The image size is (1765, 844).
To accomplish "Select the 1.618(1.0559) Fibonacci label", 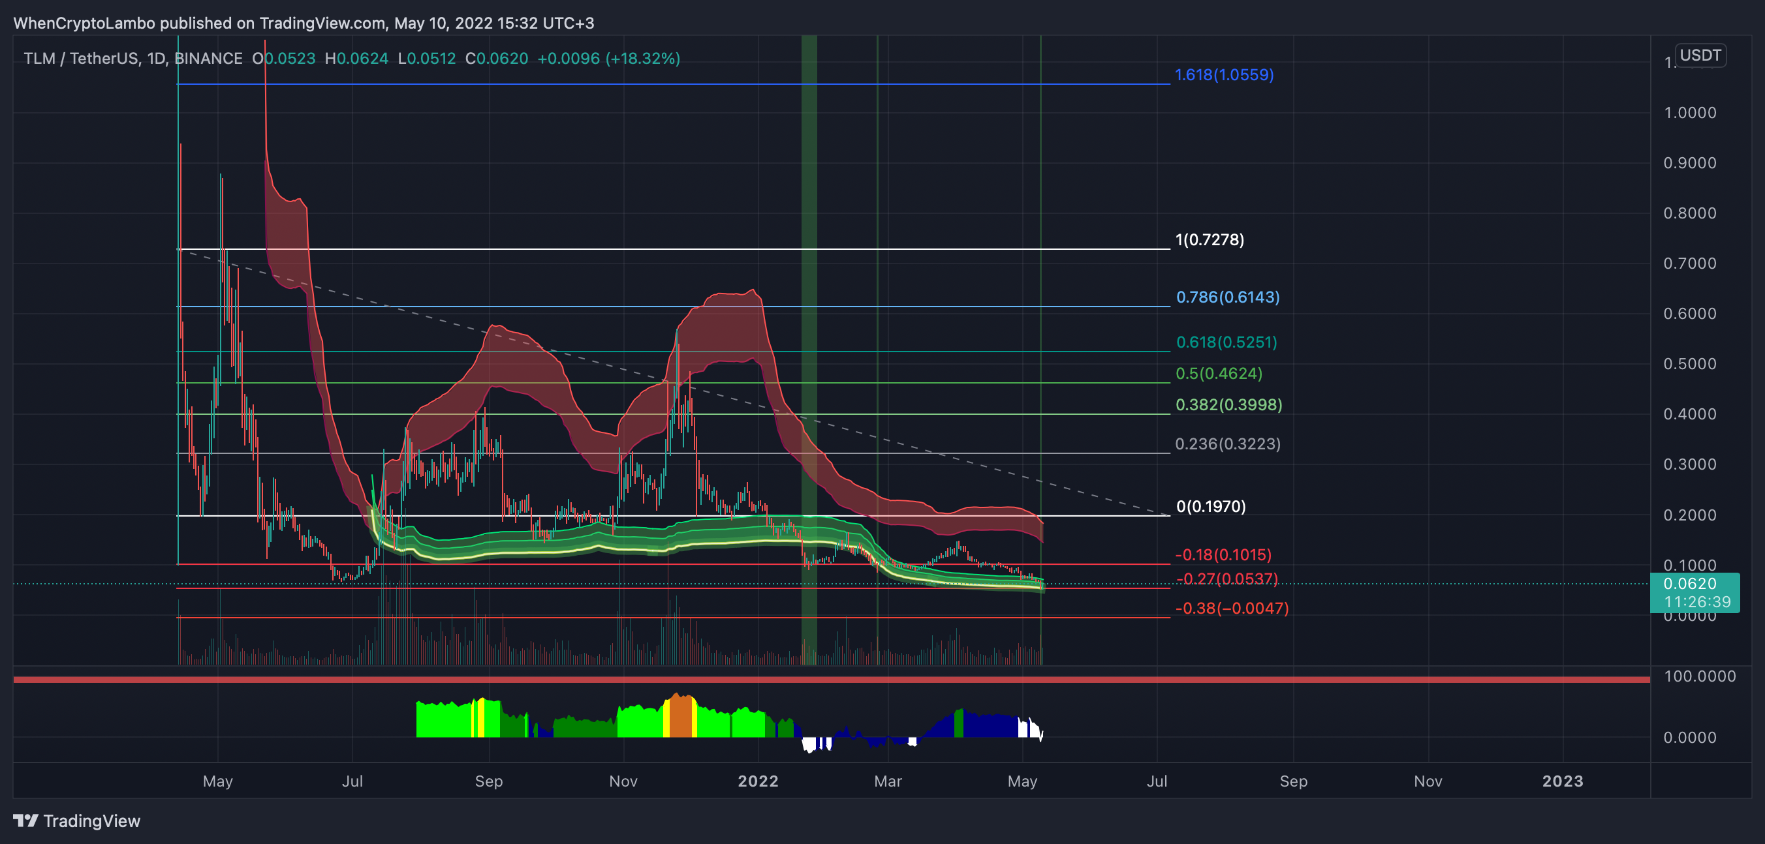I will (1224, 74).
